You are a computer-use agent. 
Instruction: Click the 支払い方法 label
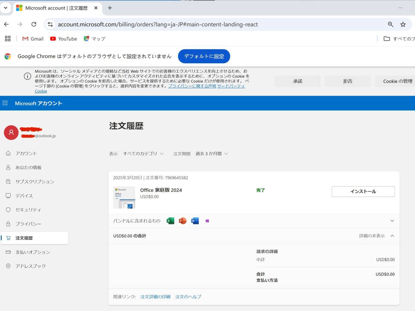(267, 280)
